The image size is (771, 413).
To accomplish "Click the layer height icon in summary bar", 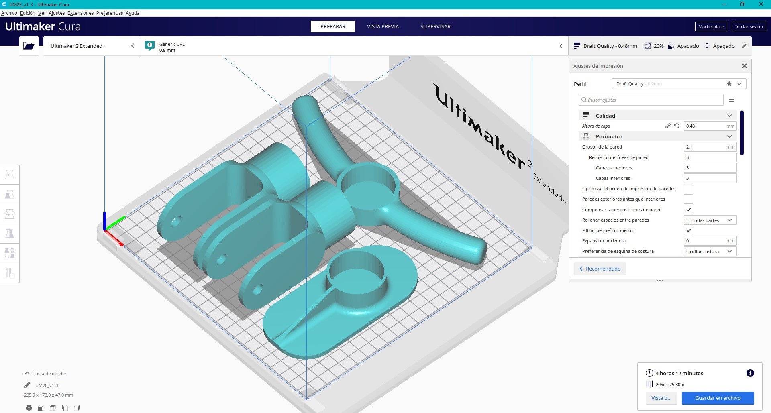I will pyautogui.click(x=577, y=46).
